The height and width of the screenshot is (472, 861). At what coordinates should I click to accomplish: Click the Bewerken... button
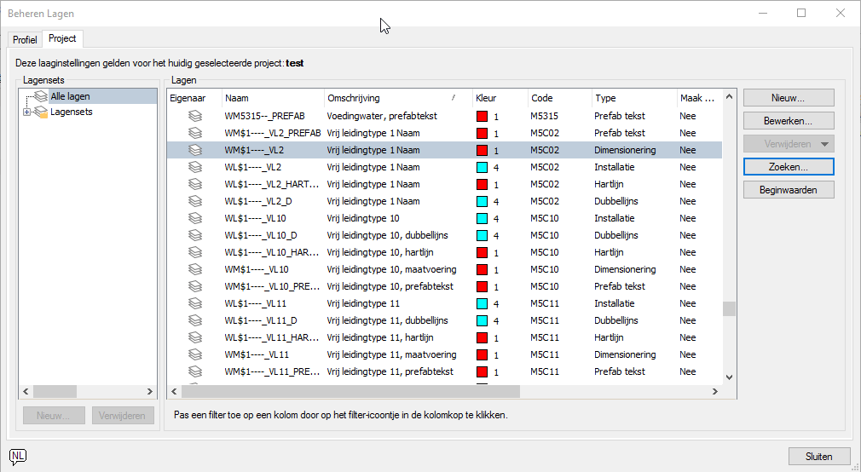[x=789, y=121]
